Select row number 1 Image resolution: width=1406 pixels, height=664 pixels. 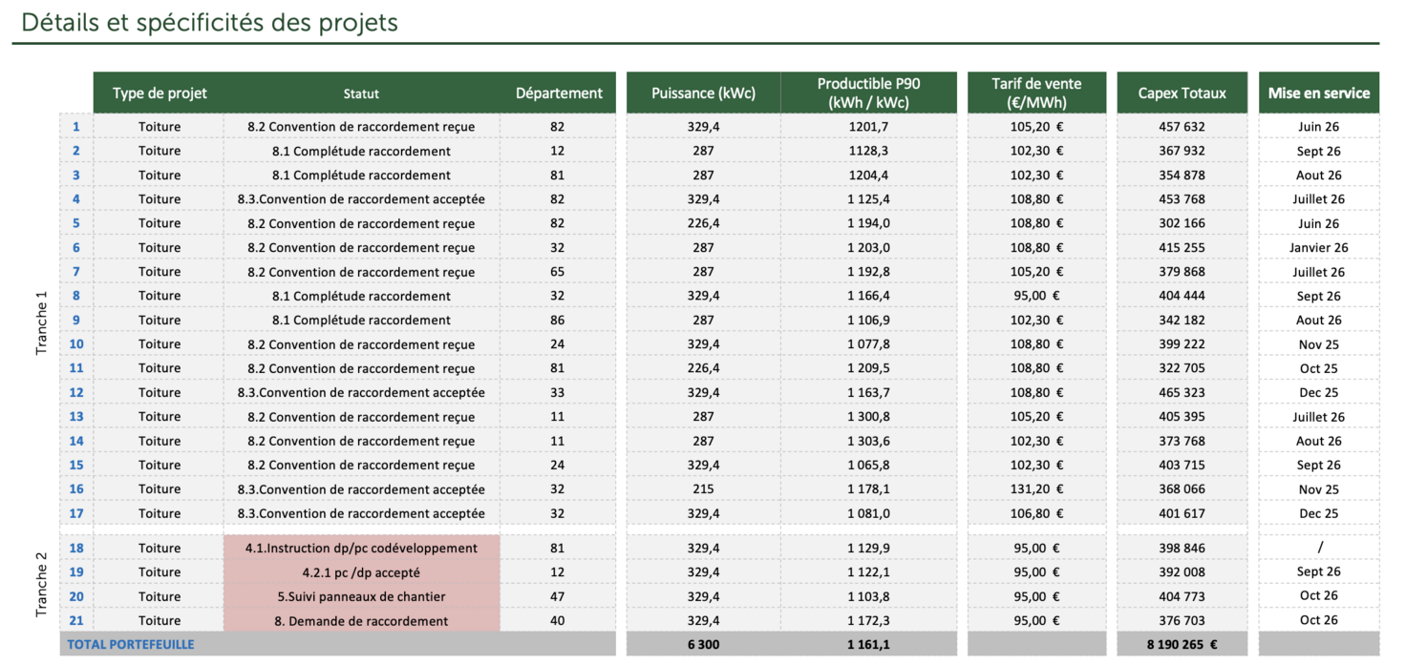coord(76,126)
